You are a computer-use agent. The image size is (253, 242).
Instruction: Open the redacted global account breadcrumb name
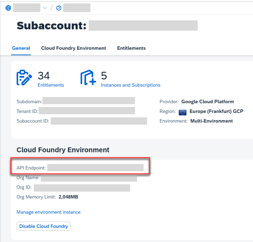tap(27, 8)
